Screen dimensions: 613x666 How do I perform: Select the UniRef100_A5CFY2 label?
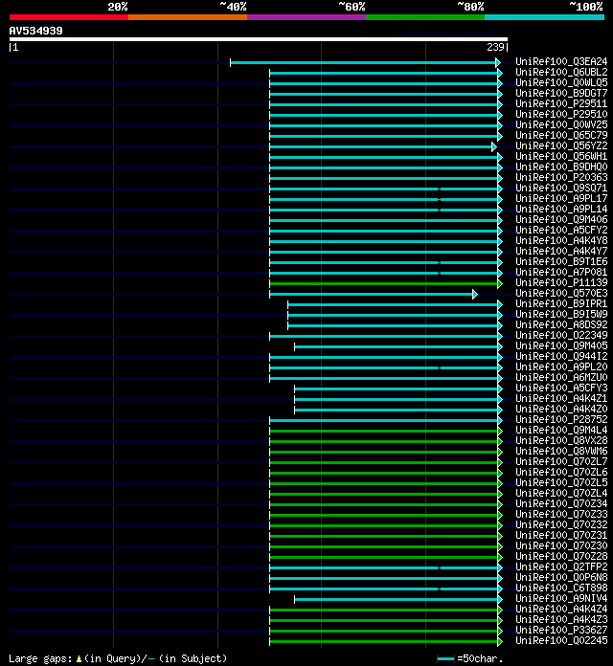coord(561,230)
